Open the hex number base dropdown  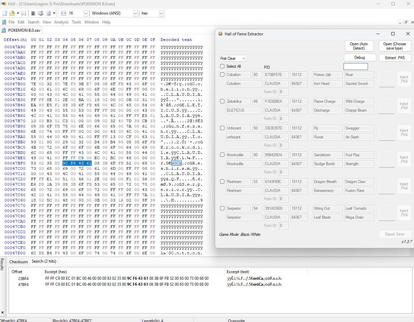tap(161, 13)
